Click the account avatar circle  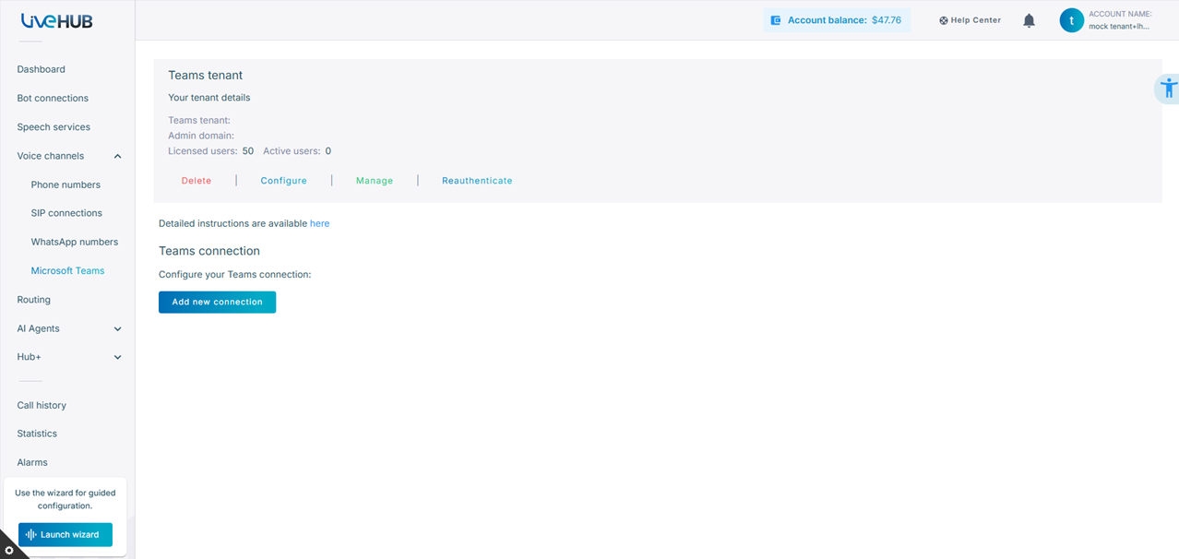[x=1071, y=20]
